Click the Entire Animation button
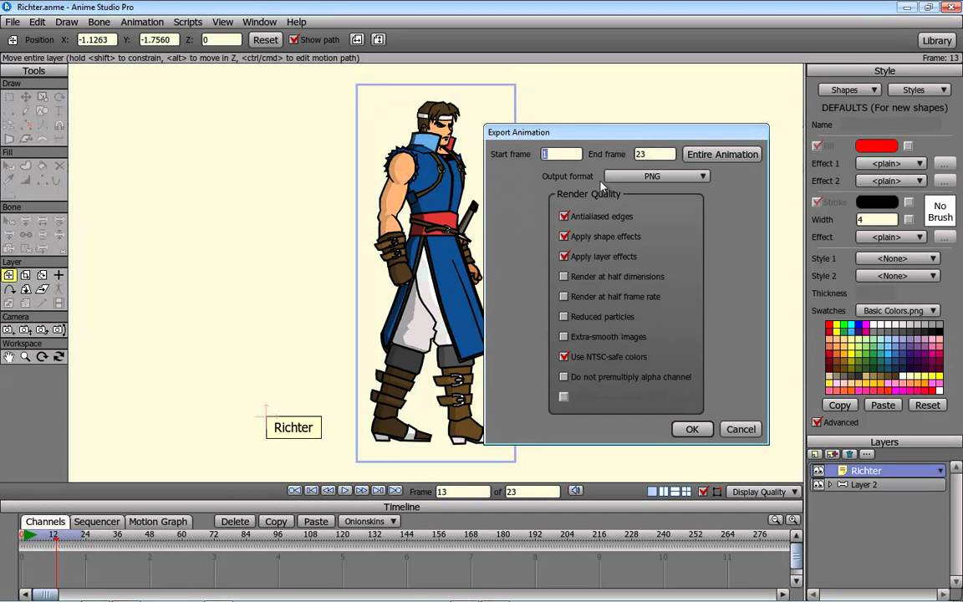This screenshot has height=602, width=963. pos(722,154)
